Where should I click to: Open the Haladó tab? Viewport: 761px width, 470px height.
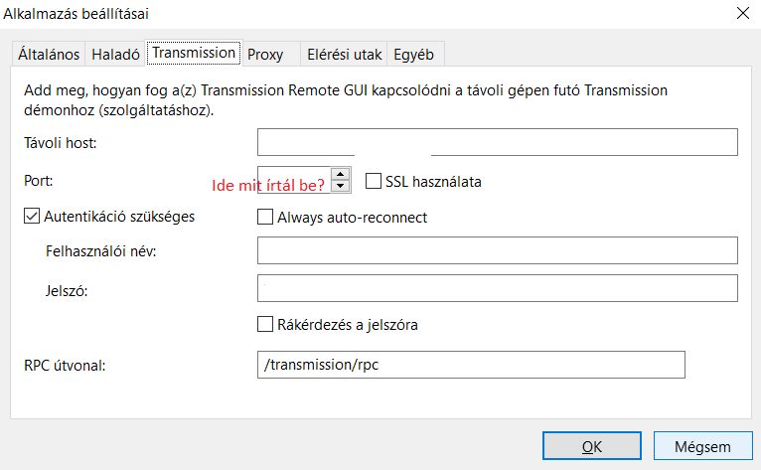[115, 54]
